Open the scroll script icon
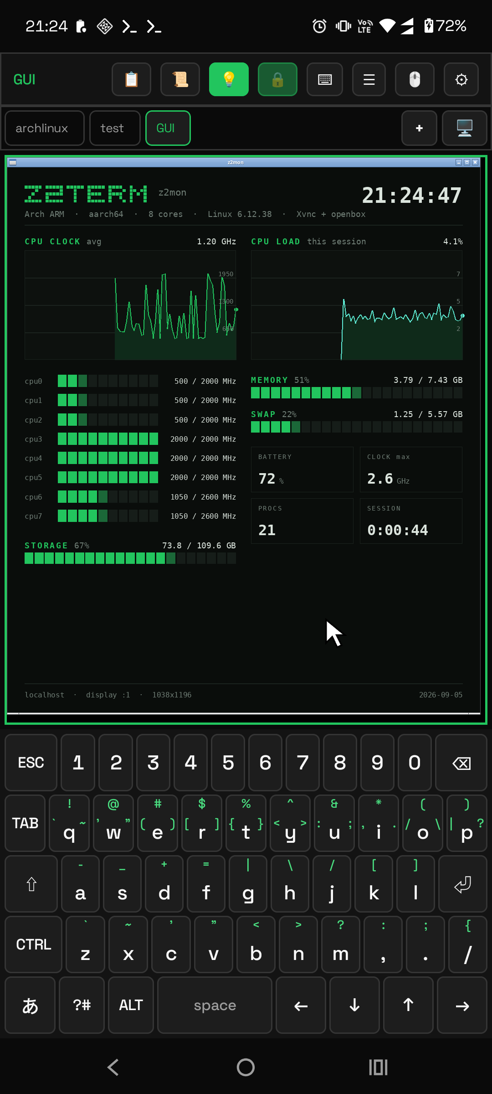The height and width of the screenshot is (1094, 492). [180, 79]
